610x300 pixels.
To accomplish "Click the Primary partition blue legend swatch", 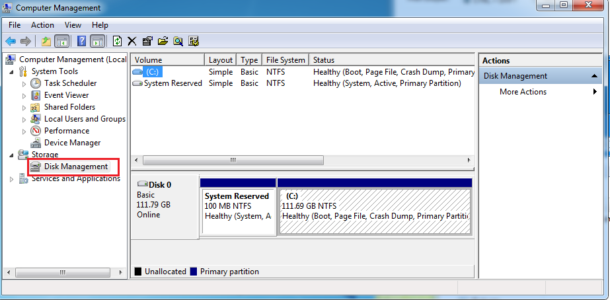I will coord(194,272).
